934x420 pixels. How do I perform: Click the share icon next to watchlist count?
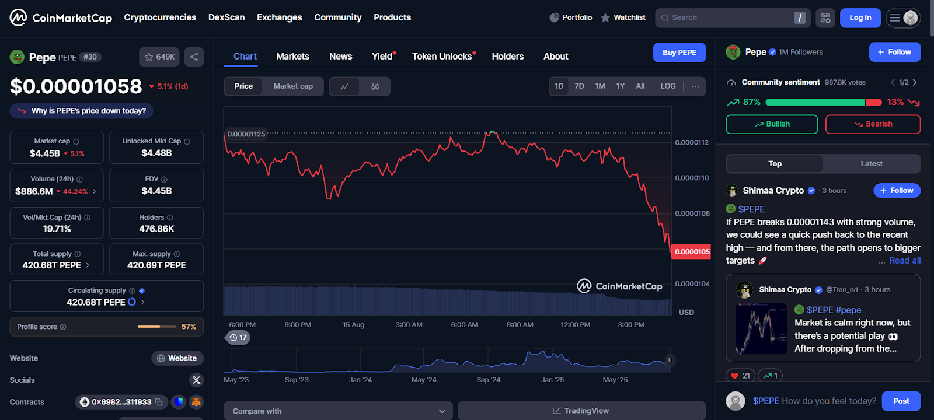point(194,57)
